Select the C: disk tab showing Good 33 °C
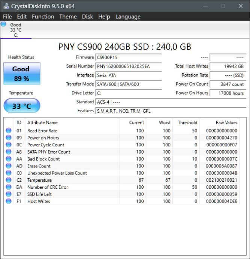The width and height of the screenshot is (250, 259). point(16,30)
